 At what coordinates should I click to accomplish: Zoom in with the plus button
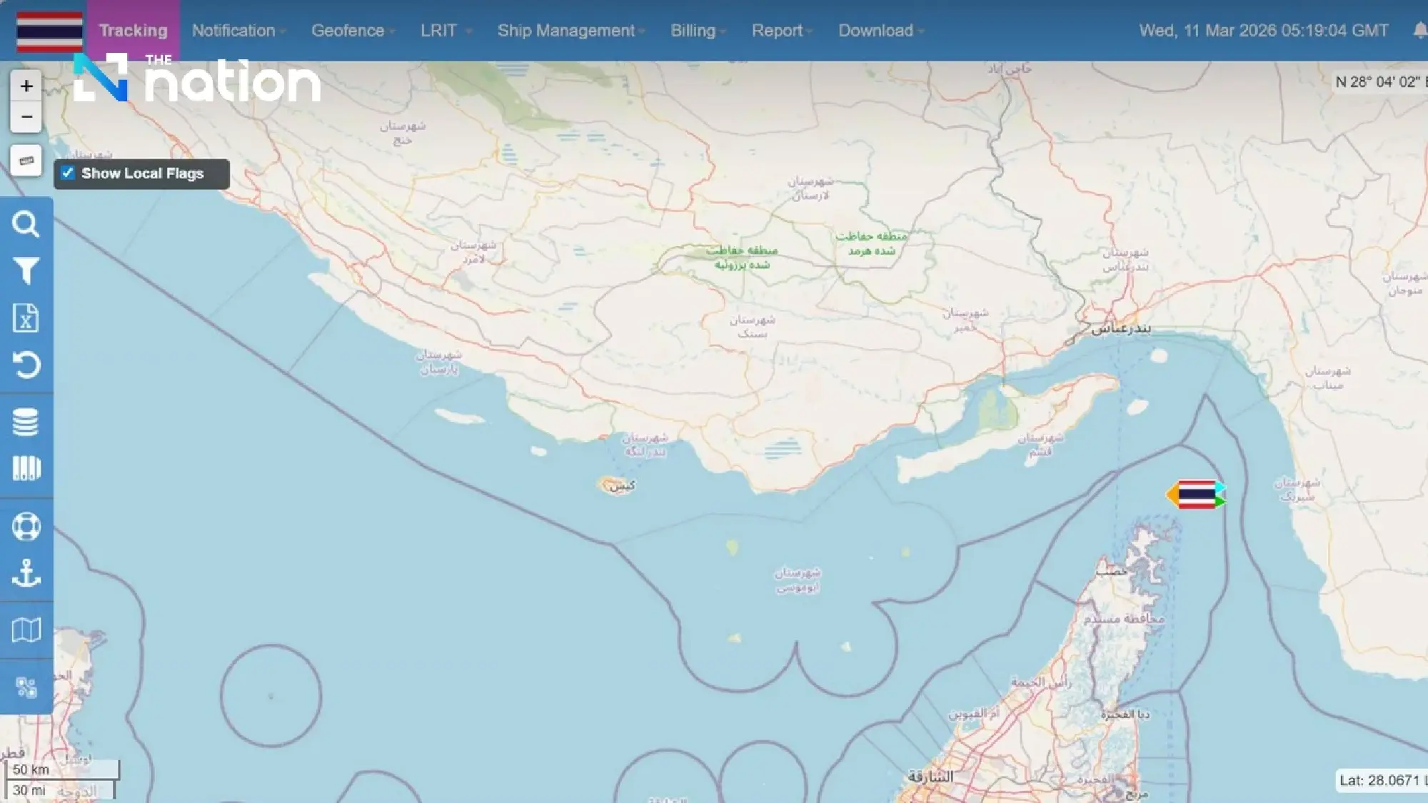[26, 85]
